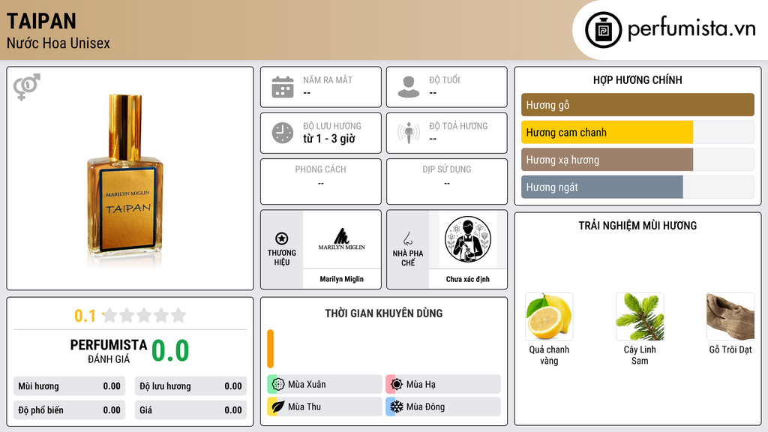Click the orange bar under Thời gian khuyên dùng
Screen dimensions: 768x432
(x=270, y=349)
